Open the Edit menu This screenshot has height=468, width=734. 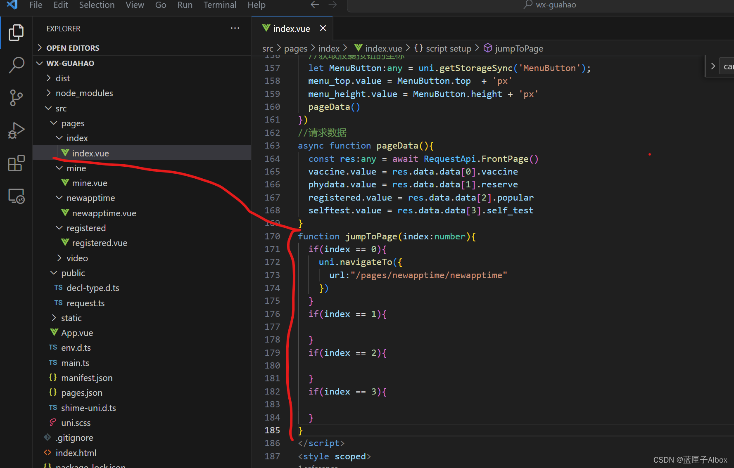tap(61, 5)
